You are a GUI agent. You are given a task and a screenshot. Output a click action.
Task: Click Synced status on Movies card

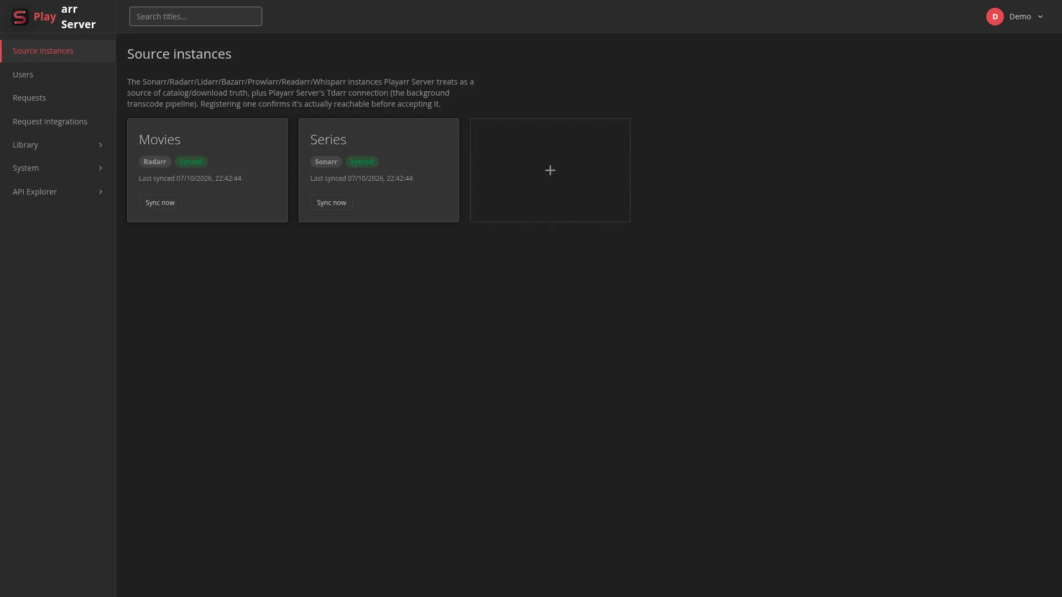click(191, 162)
